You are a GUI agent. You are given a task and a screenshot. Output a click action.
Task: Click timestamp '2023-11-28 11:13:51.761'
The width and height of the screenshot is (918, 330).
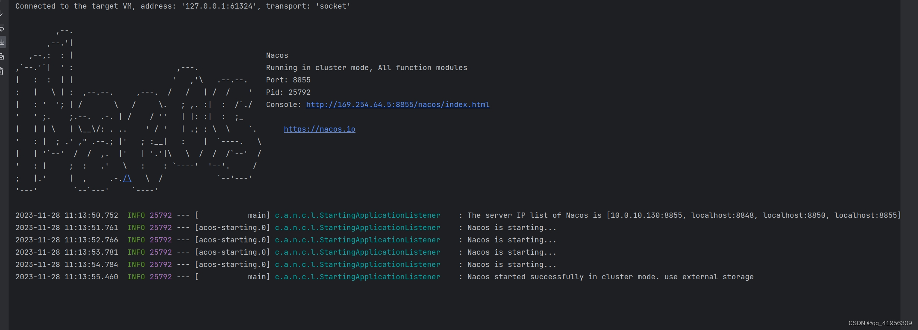[x=67, y=228]
